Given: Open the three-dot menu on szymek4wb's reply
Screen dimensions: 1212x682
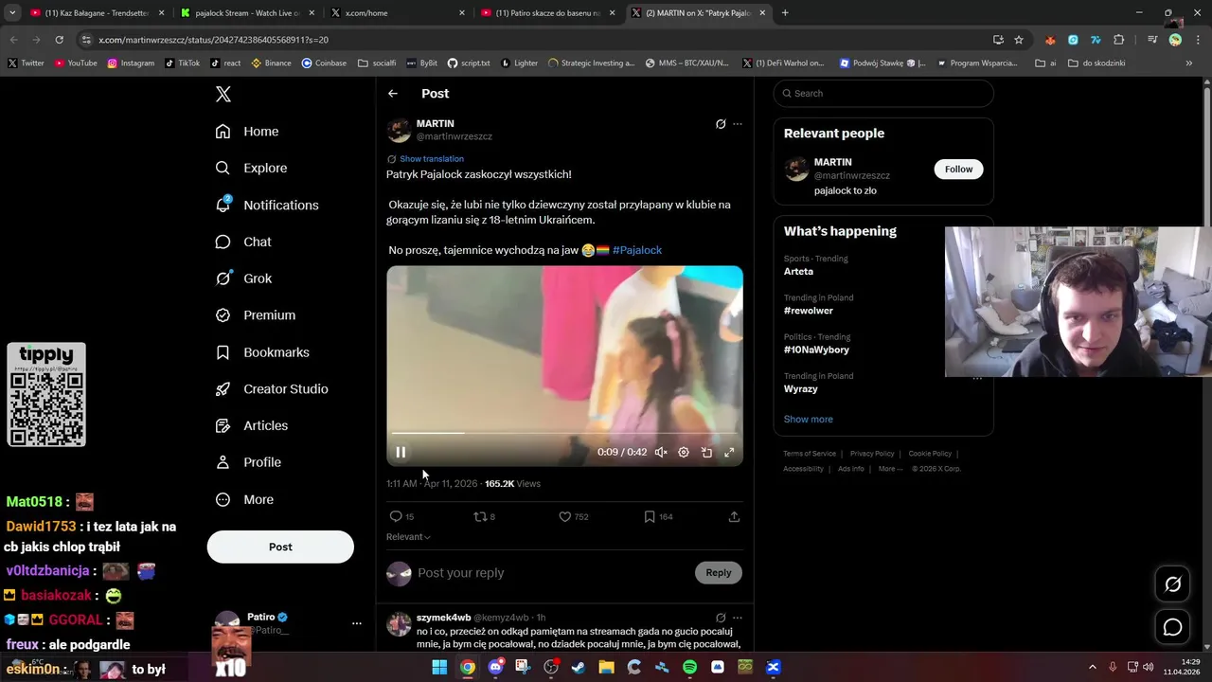Looking at the screenshot, I should [x=738, y=618].
